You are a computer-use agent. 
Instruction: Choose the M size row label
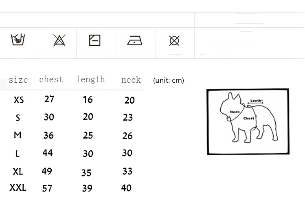coord(18,135)
